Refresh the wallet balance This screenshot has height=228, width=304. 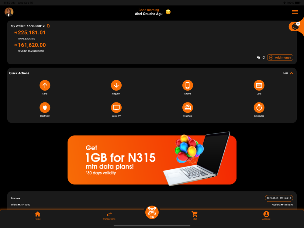[x=264, y=57]
